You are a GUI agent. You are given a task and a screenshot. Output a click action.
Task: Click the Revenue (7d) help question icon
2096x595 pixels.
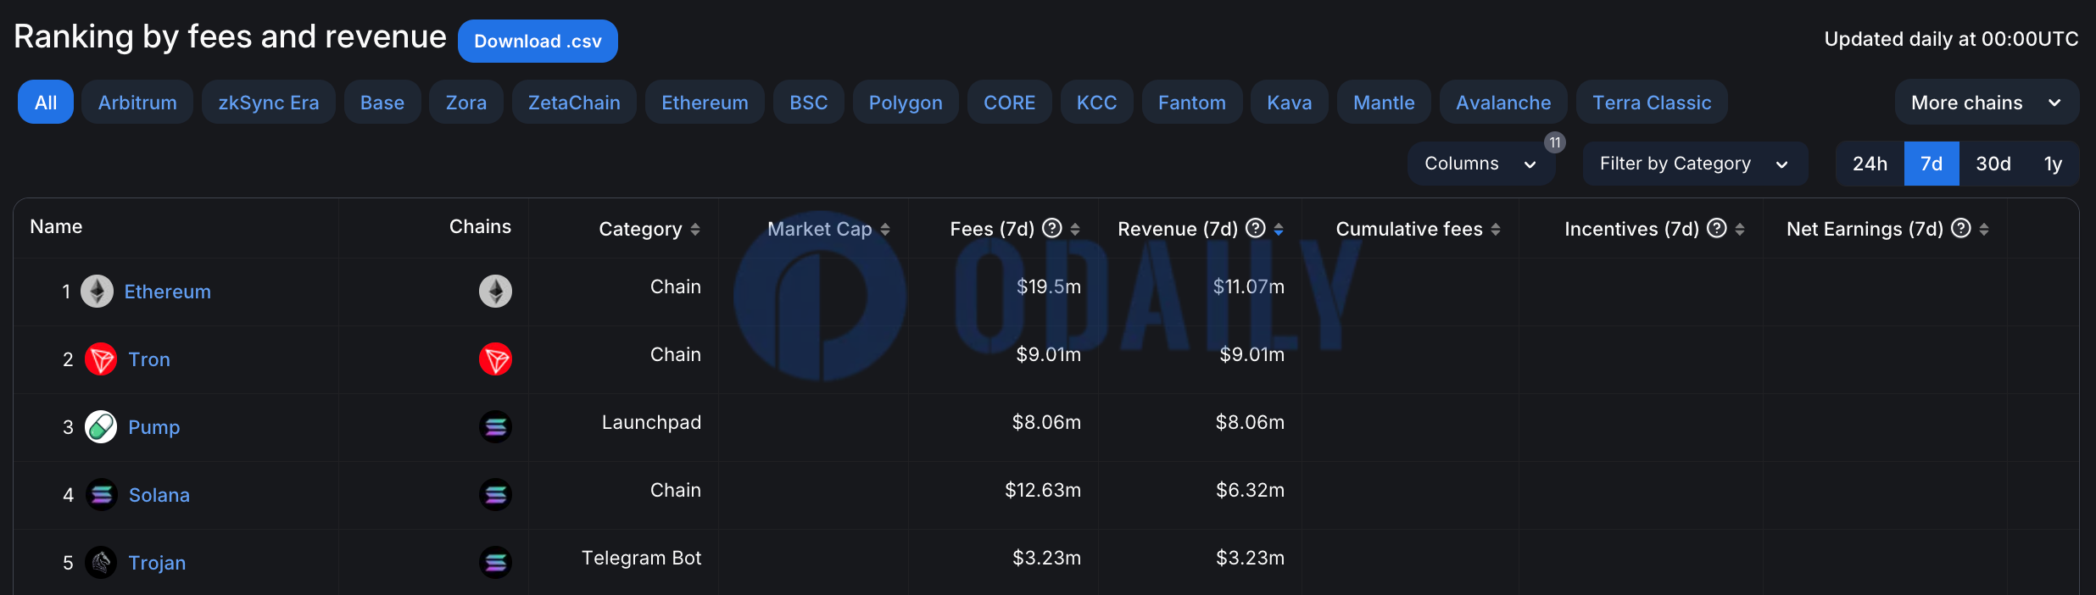coord(1256,228)
